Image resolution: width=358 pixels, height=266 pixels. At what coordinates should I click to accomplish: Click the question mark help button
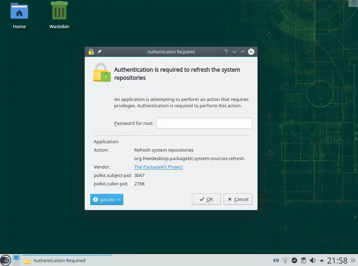coord(226,52)
